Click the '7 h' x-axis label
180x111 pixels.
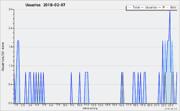(x=58, y=105)
